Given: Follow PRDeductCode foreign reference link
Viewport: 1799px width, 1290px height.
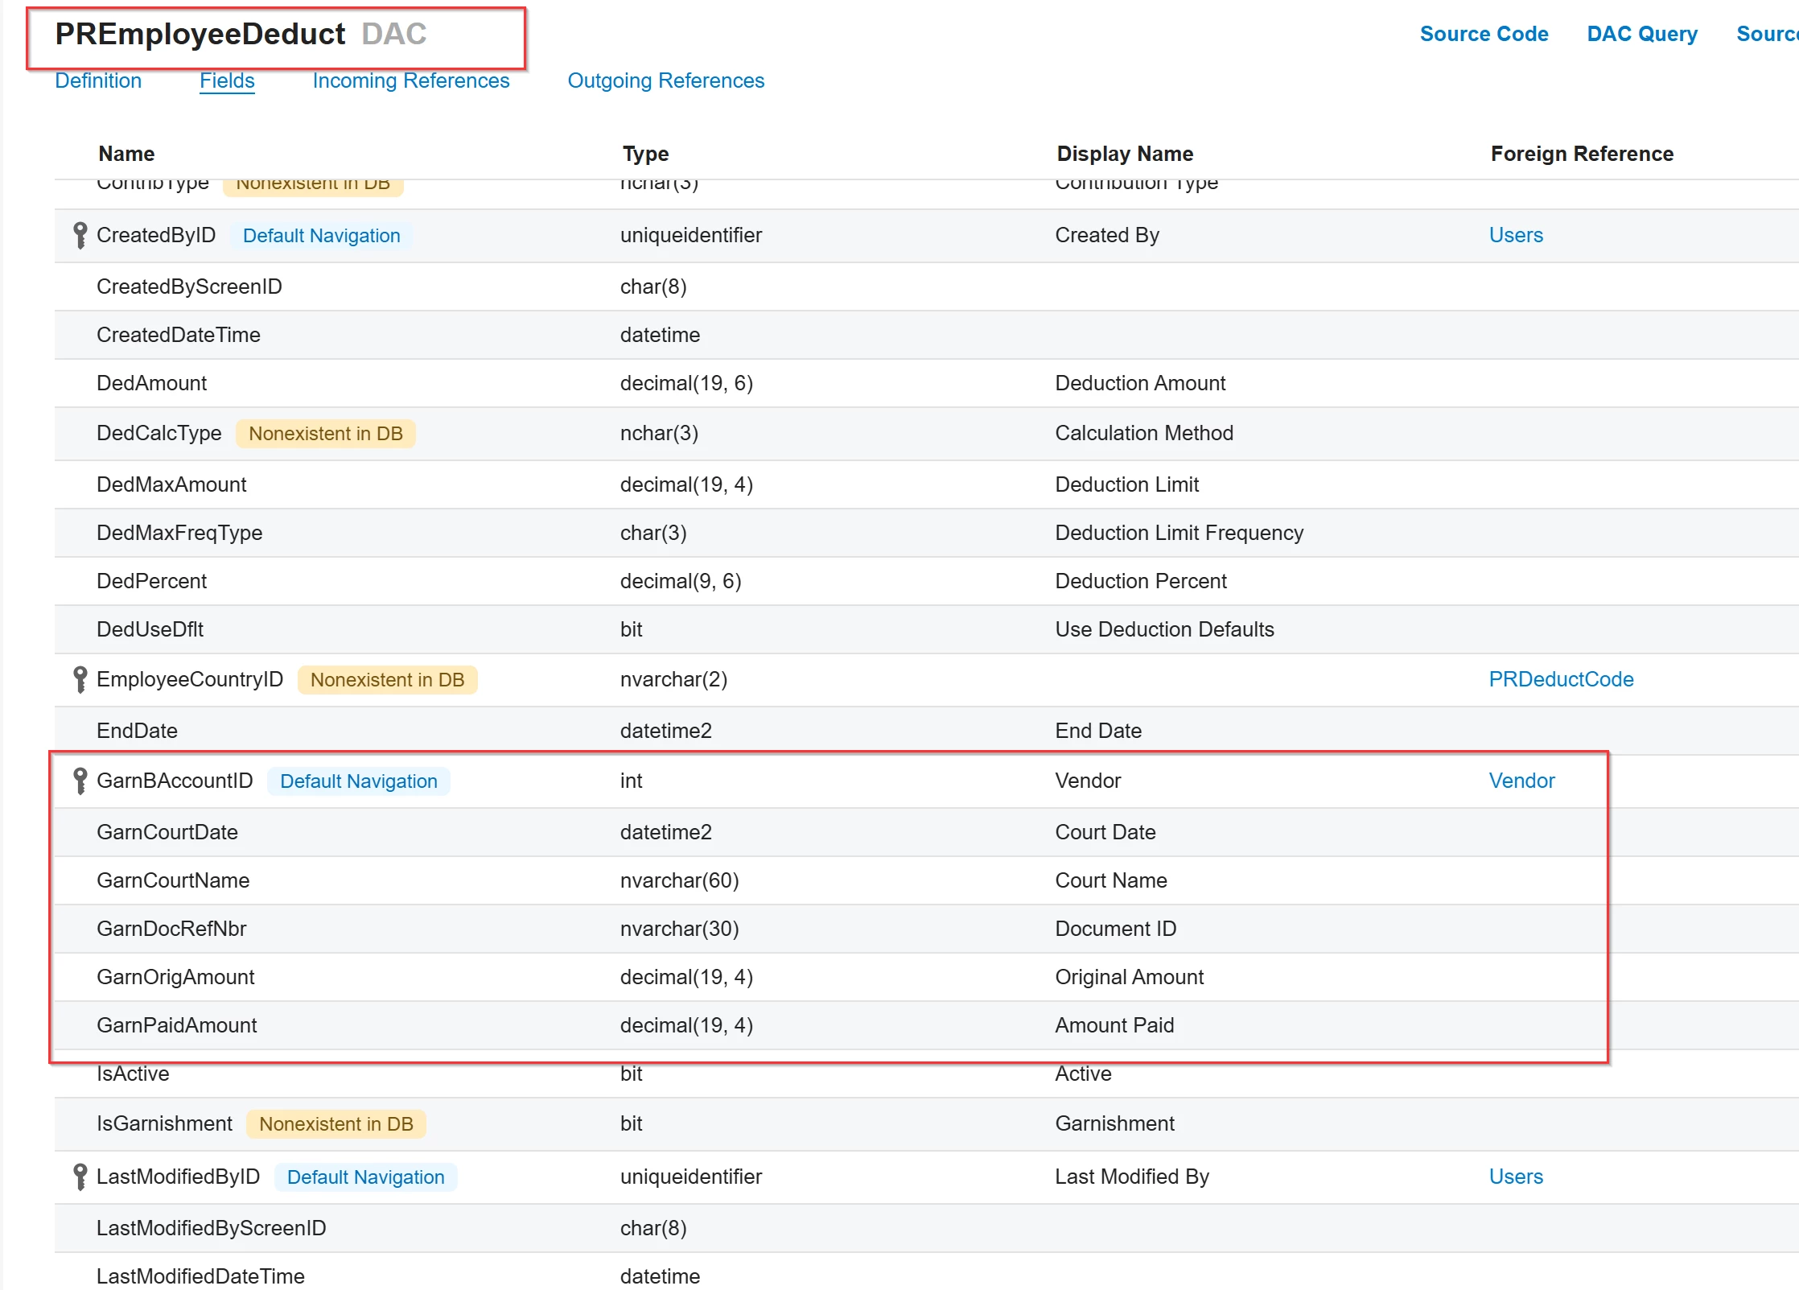Looking at the screenshot, I should (x=1560, y=679).
